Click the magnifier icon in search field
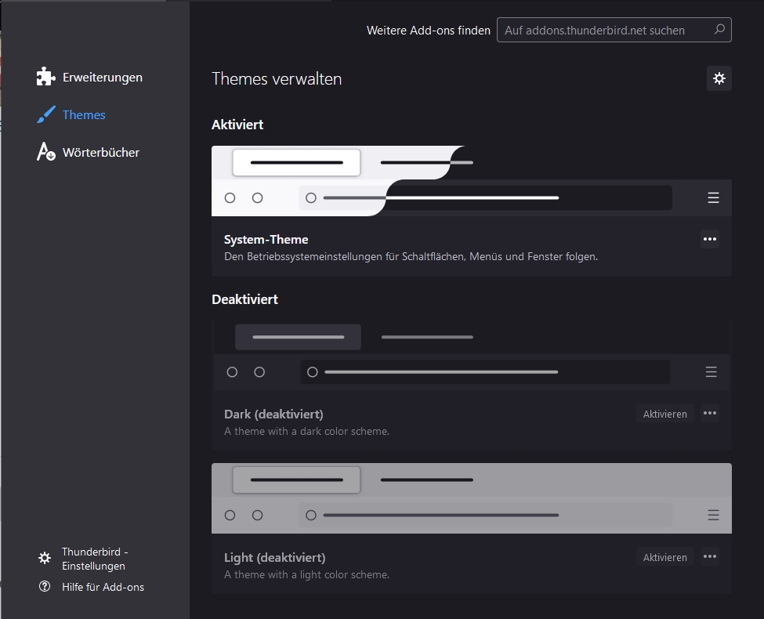This screenshot has height=619, width=764. (x=719, y=30)
